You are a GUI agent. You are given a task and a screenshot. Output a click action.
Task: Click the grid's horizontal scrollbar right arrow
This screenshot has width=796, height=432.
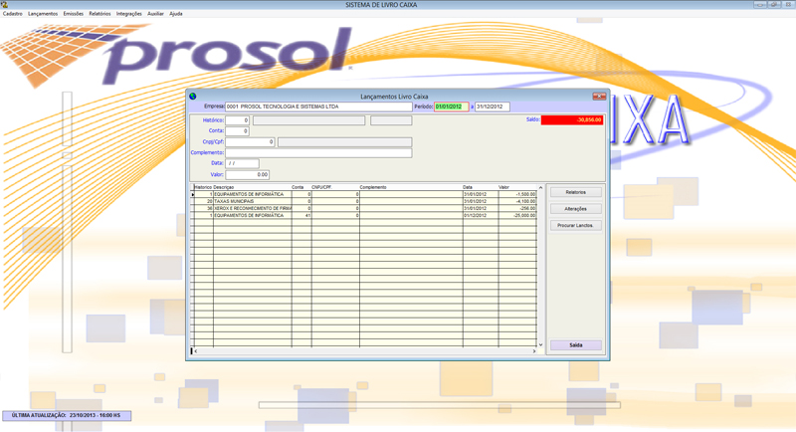pos(534,350)
